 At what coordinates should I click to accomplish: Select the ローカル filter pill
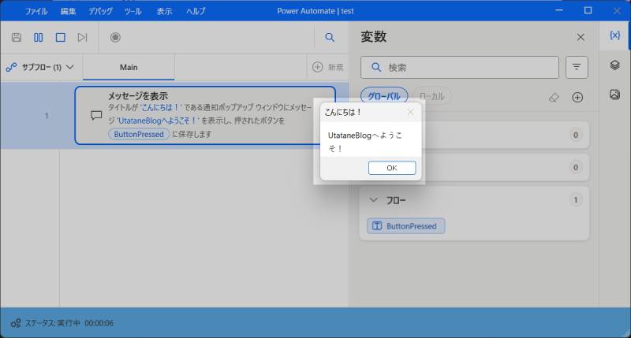pos(431,96)
